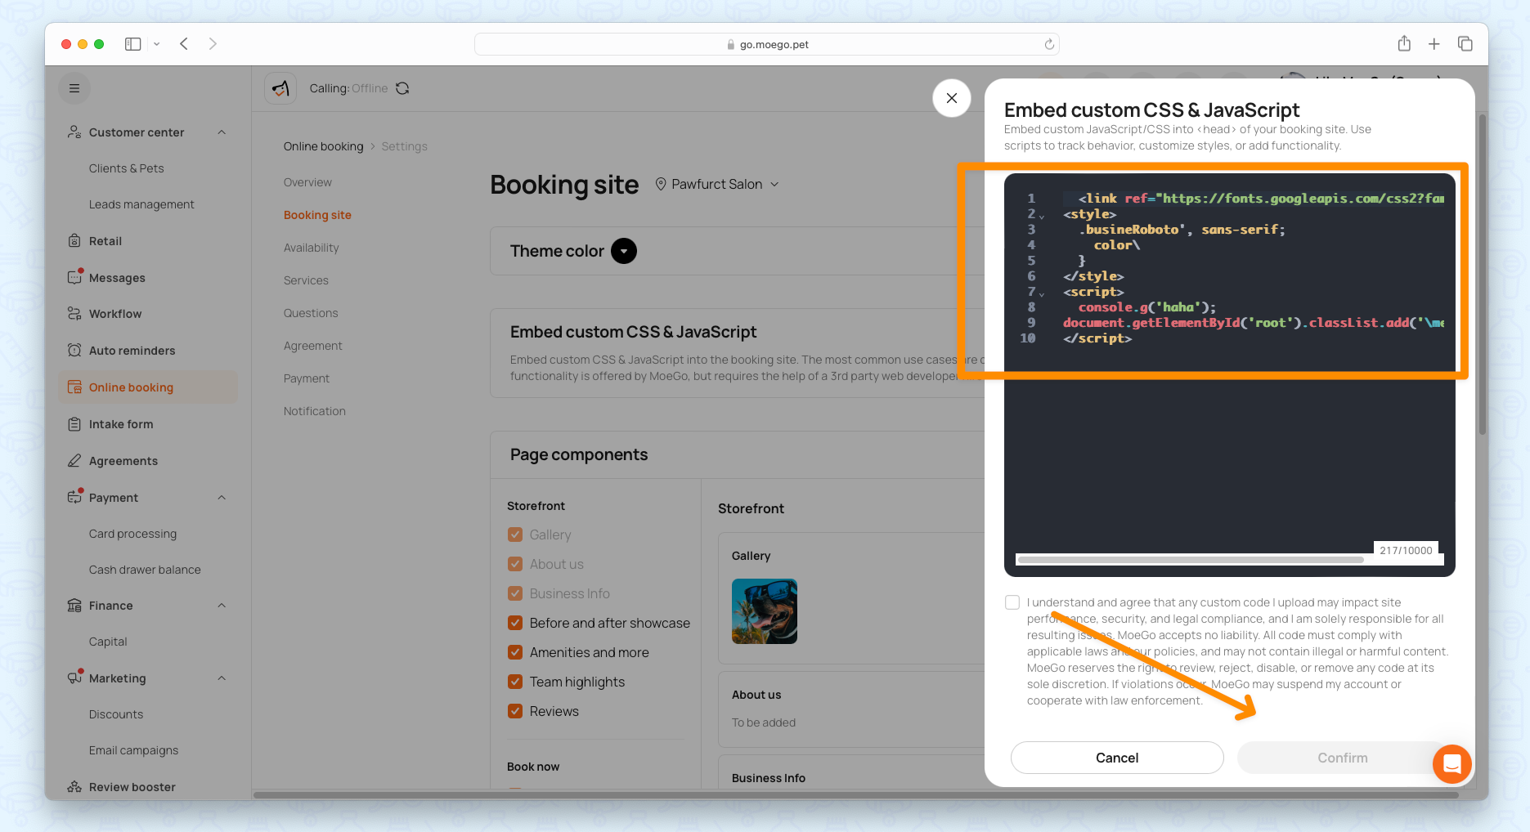Click the Customer center sidebar icon

pyautogui.click(x=74, y=132)
